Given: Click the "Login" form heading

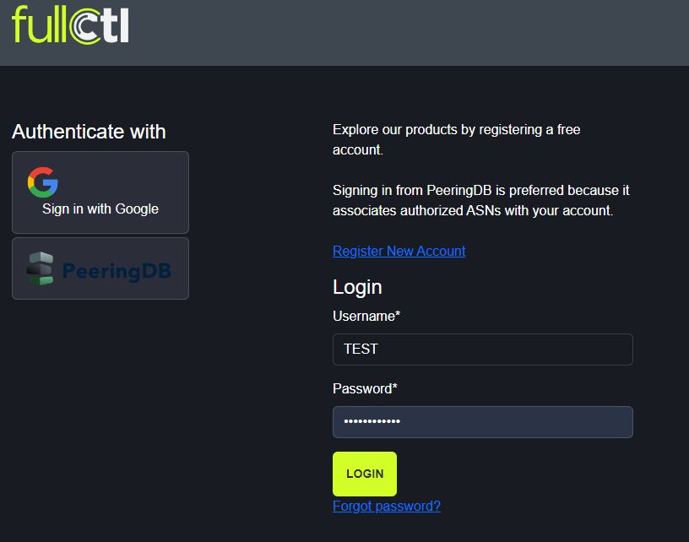Looking at the screenshot, I should (x=357, y=287).
